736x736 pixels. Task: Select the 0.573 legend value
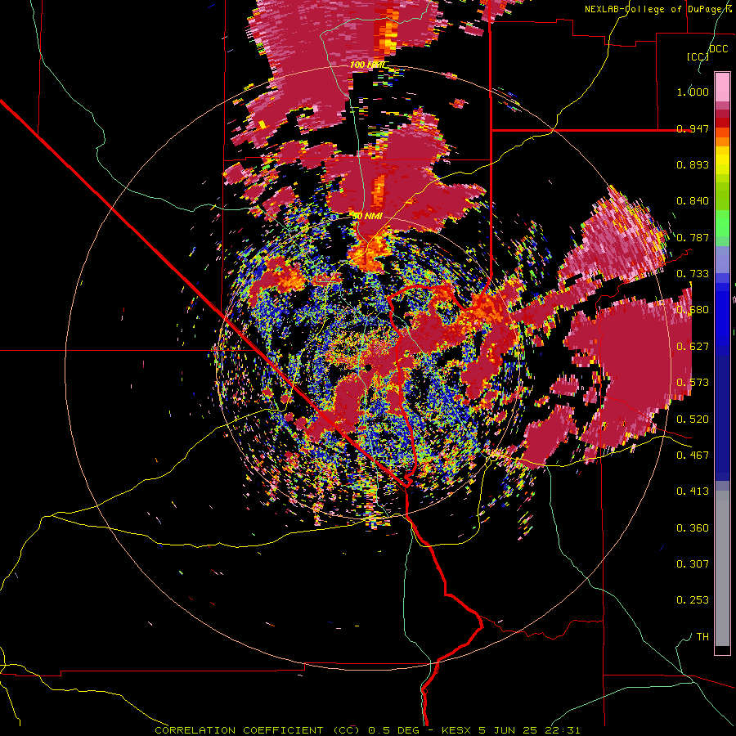pos(693,383)
